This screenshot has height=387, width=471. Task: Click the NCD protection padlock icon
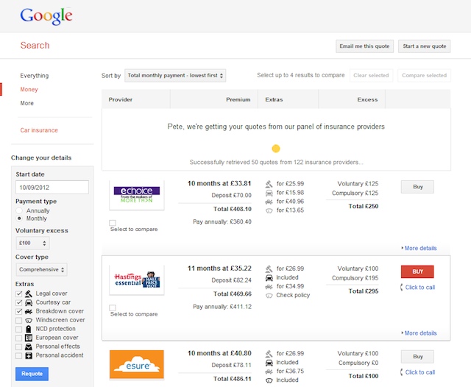(x=29, y=329)
